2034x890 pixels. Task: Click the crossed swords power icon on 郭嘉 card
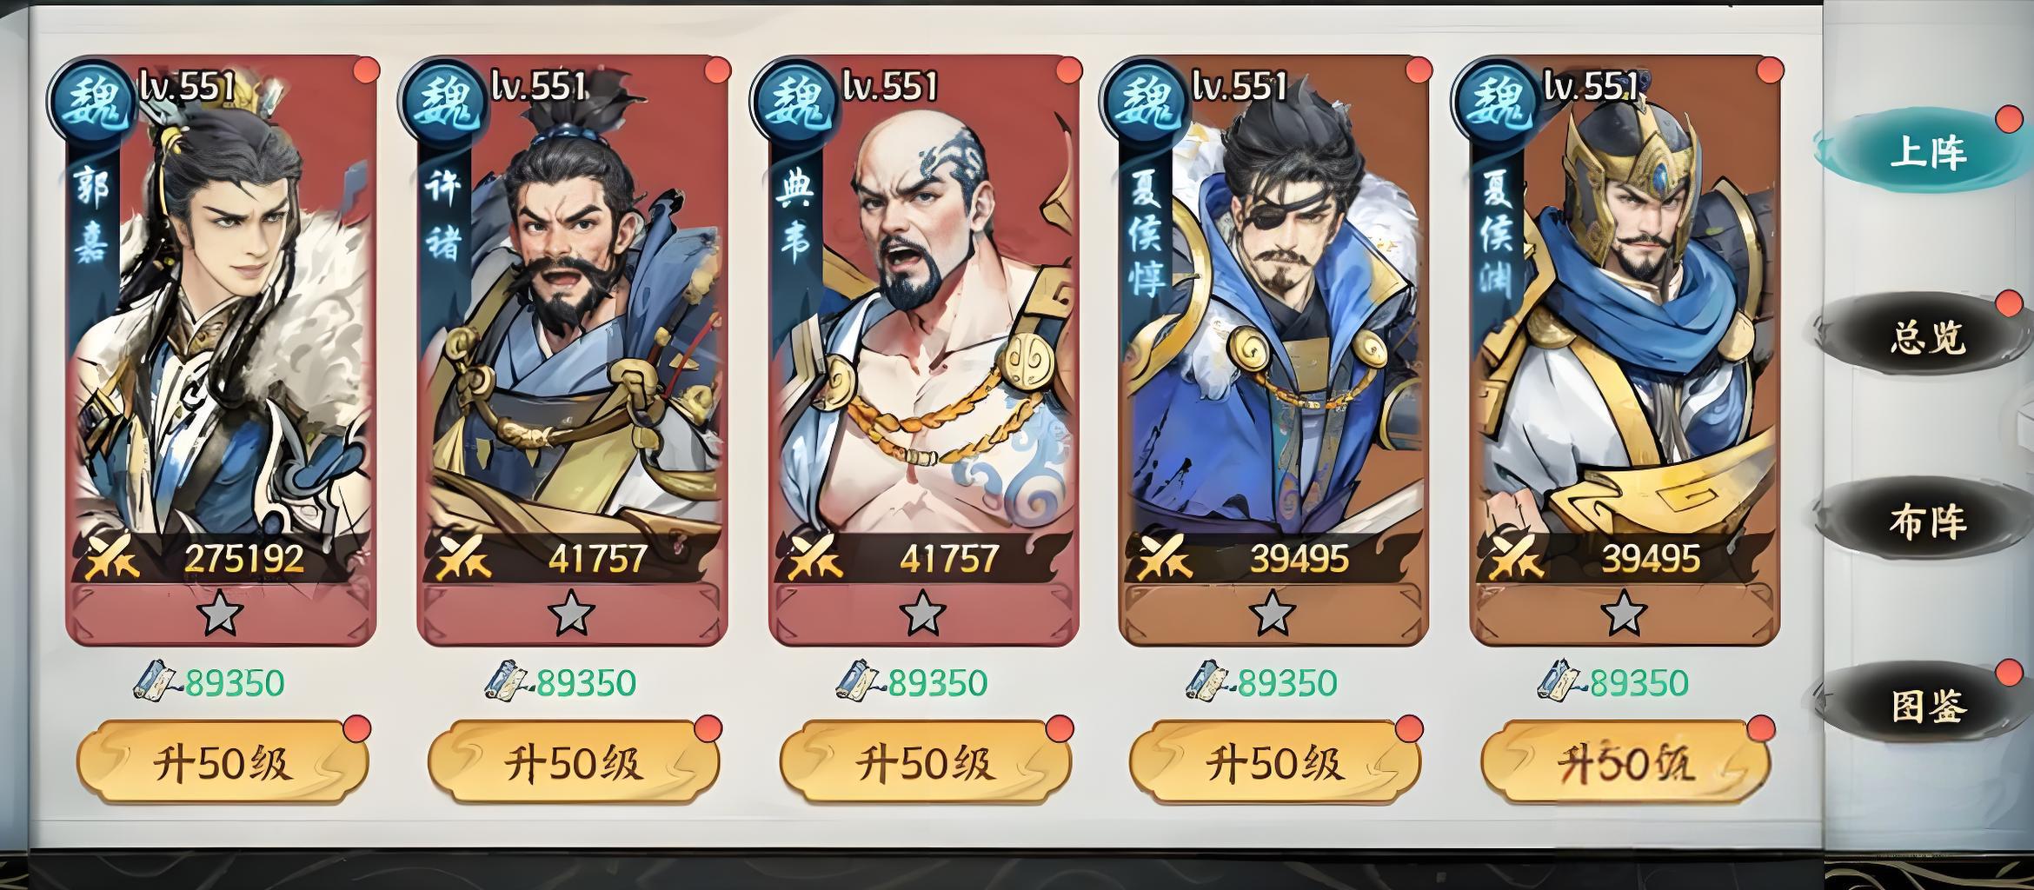pyautogui.click(x=111, y=557)
